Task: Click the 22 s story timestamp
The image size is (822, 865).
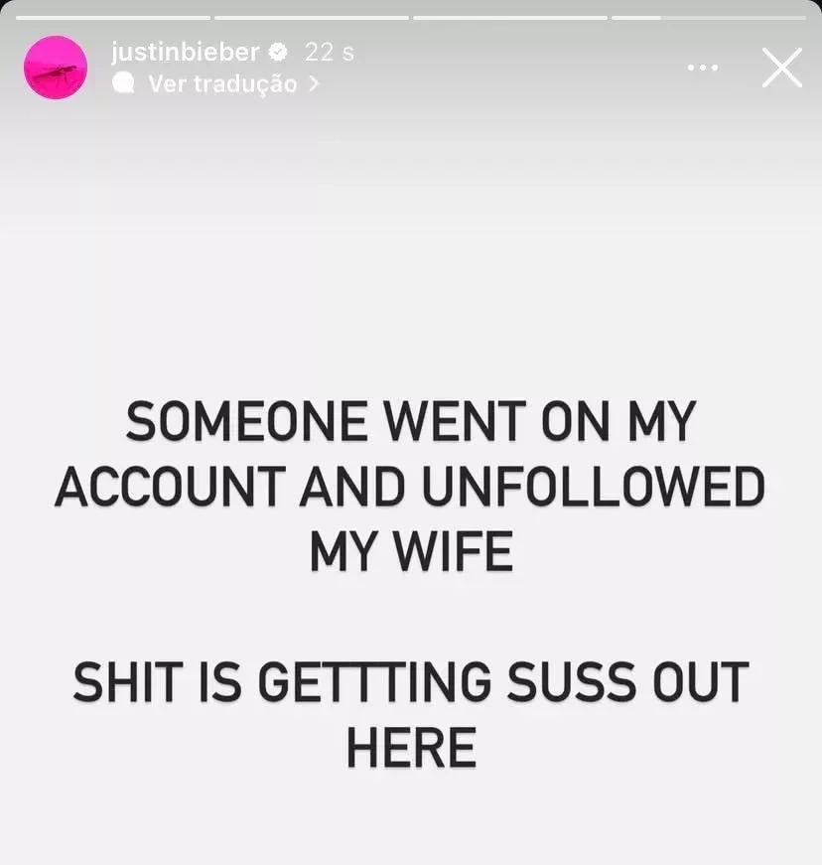Action: [x=330, y=53]
